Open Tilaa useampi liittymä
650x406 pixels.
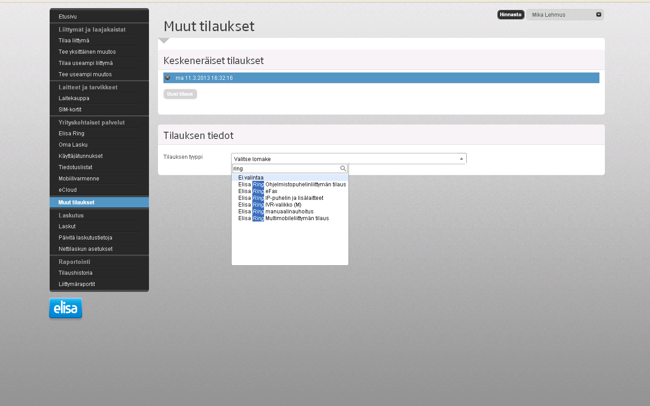[x=86, y=63]
